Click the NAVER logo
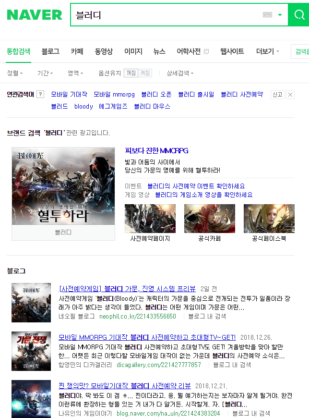Viewport: 309px width, 418px height. tap(35, 15)
